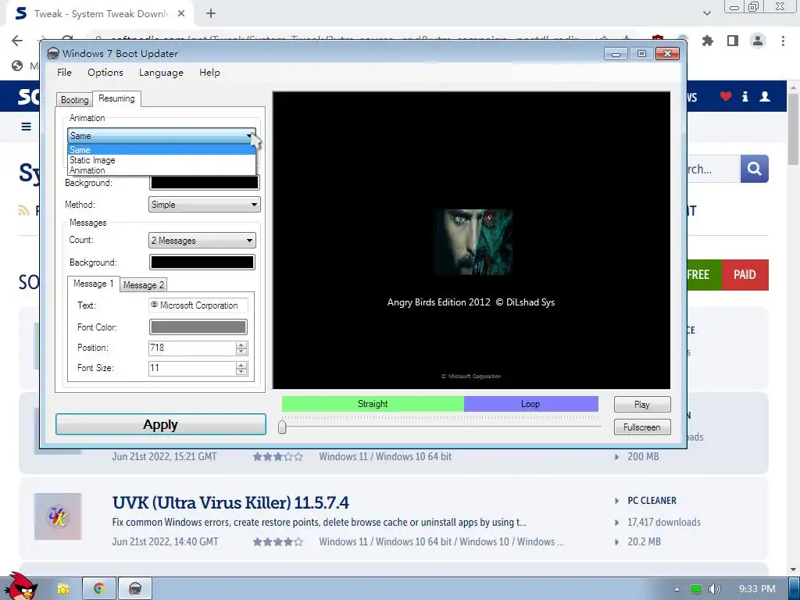The width and height of the screenshot is (800, 600).
Task: Open a new browser tab
Action: [211, 14]
